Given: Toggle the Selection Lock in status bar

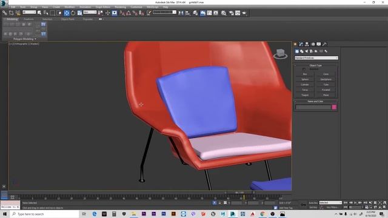Looking at the screenshot, I should (x=219, y=203).
